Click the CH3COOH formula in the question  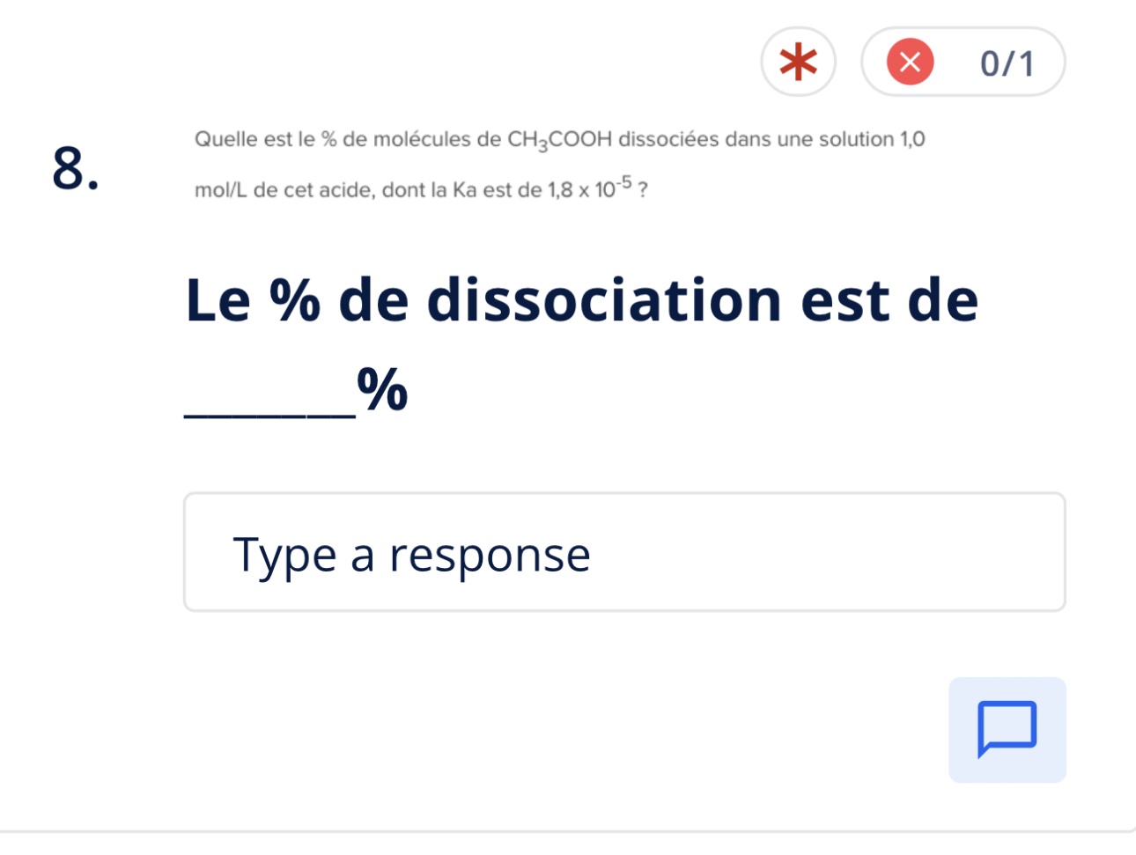(559, 140)
